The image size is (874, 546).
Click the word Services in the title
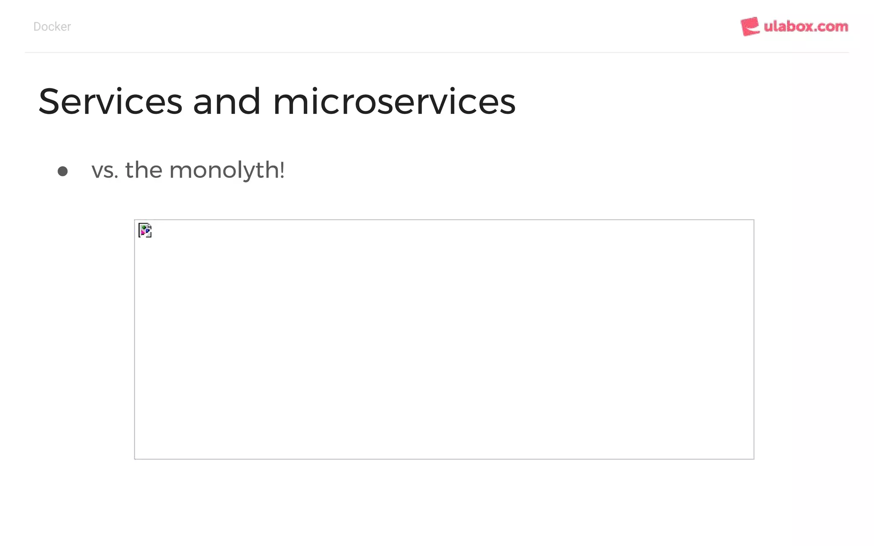click(111, 102)
